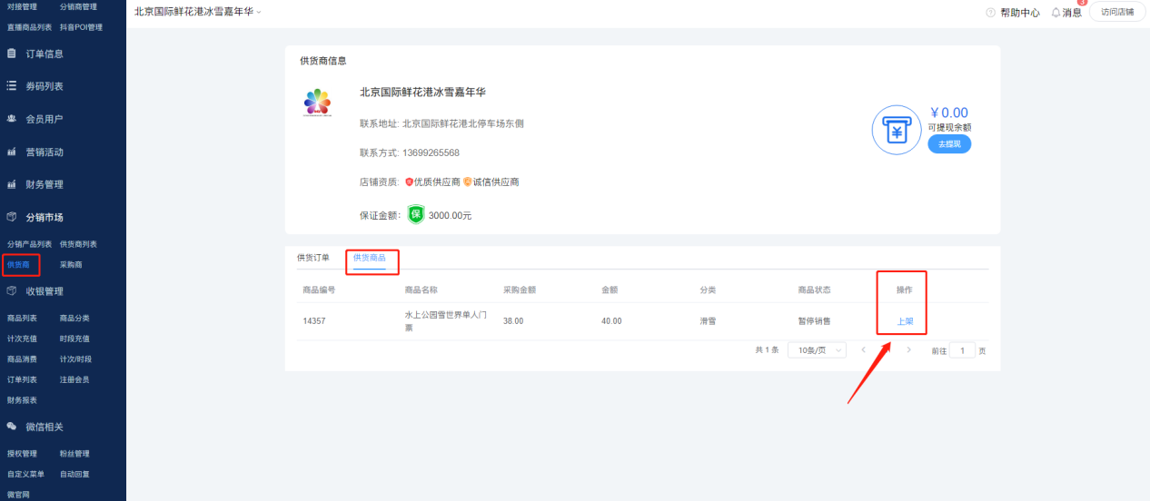Click the 微信相关 chat bubble icon
Viewport: 1150px width, 501px height.
click(12, 427)
